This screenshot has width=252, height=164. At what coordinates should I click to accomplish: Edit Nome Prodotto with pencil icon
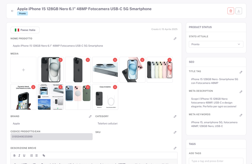[175, 38]
